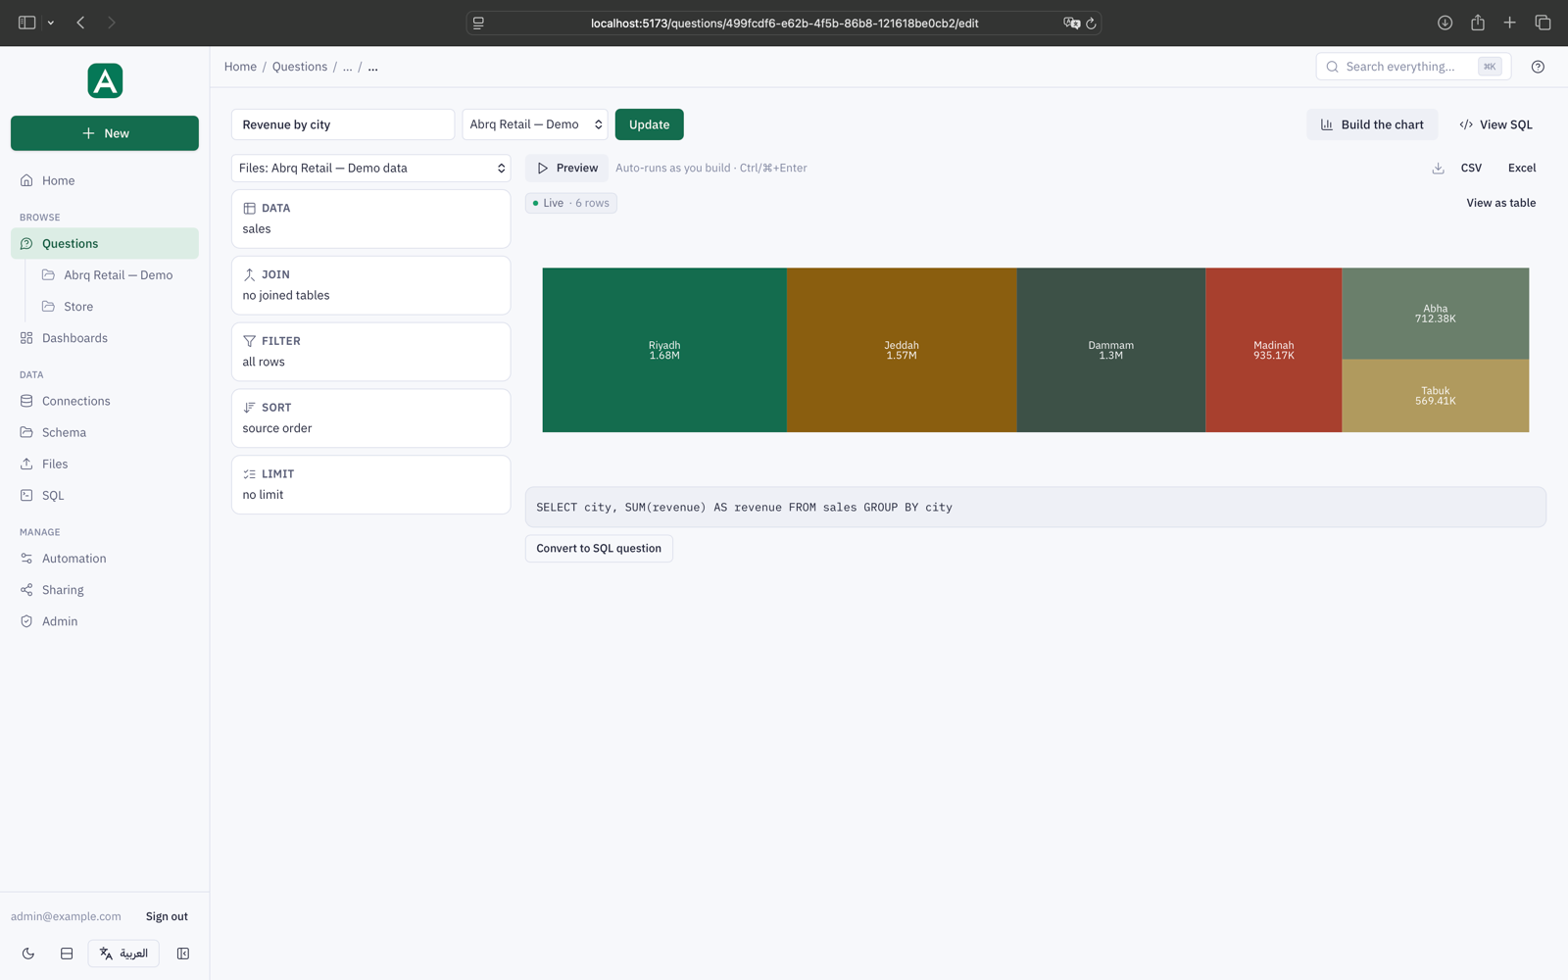Open Schema page
Screen dimensions: 1568x980
[x=105, y=432]
